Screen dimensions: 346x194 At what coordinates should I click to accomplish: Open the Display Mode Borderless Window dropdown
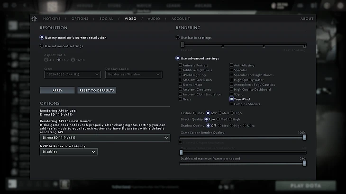click(x=133, y=74)
